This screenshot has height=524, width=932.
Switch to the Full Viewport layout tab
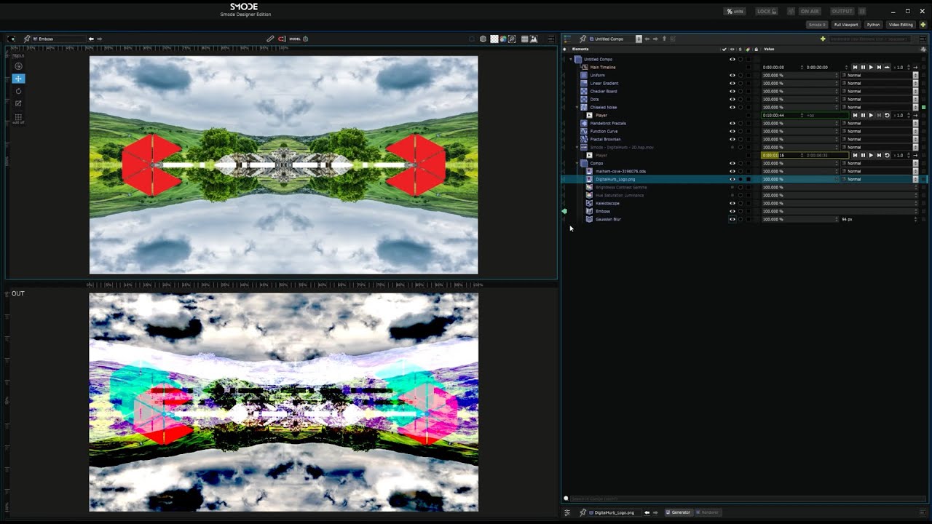[845, 25]
